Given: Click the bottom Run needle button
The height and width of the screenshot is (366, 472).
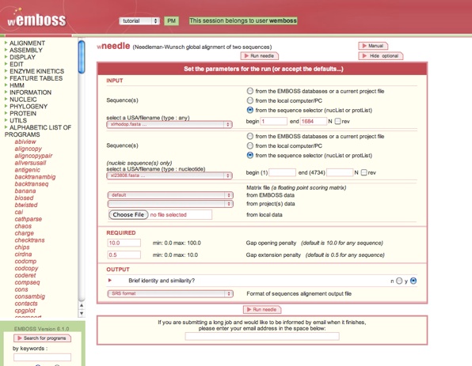Looking at the screenshot, I should point(261,310).
